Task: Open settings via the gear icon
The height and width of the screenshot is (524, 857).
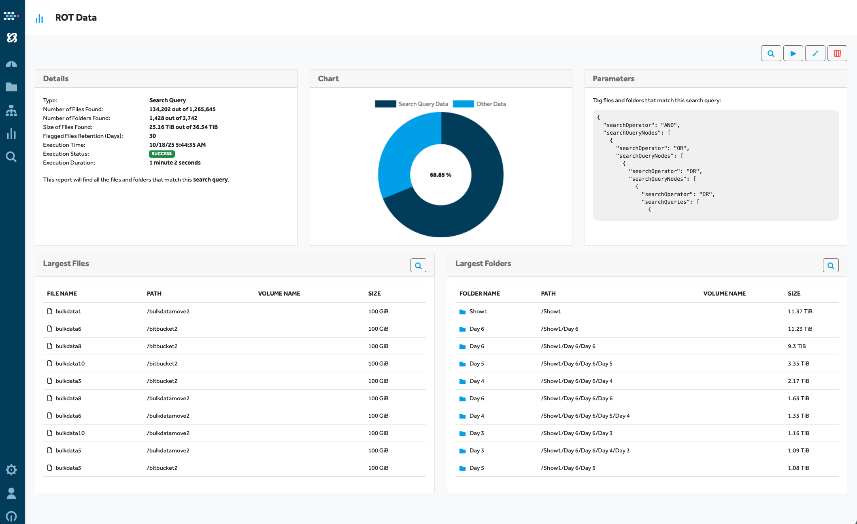Action: coord(12,470)
